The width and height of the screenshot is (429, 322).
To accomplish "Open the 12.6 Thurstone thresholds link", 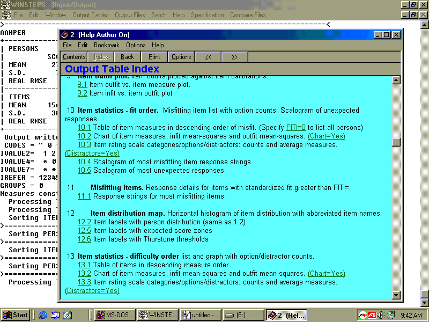I will pyautogui.click(x=84, y=239).
